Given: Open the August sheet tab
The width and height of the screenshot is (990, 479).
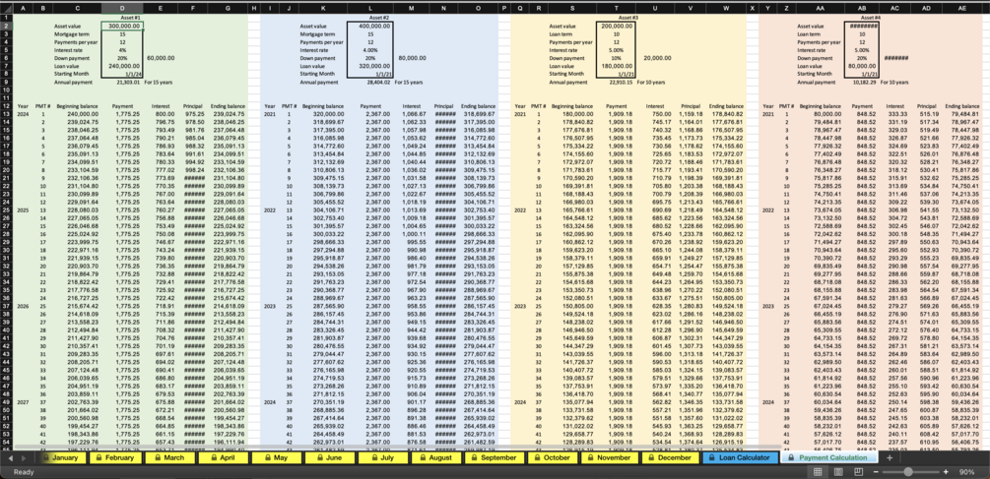Looking at the screenshot, I should [435, 458].
